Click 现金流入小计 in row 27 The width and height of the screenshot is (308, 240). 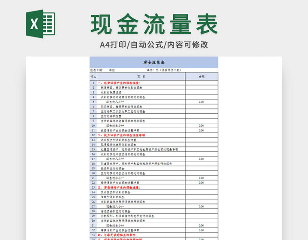(115, 206)
